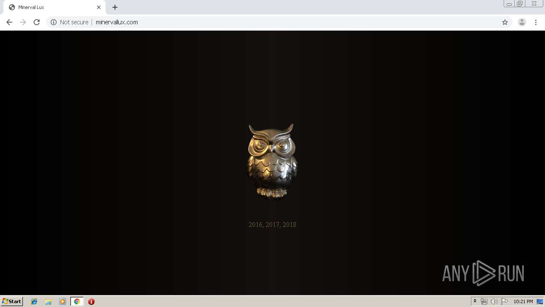Open the volume speaker tray icon
Viewport: 545px width, 307px height.
[x=494, y=301]
